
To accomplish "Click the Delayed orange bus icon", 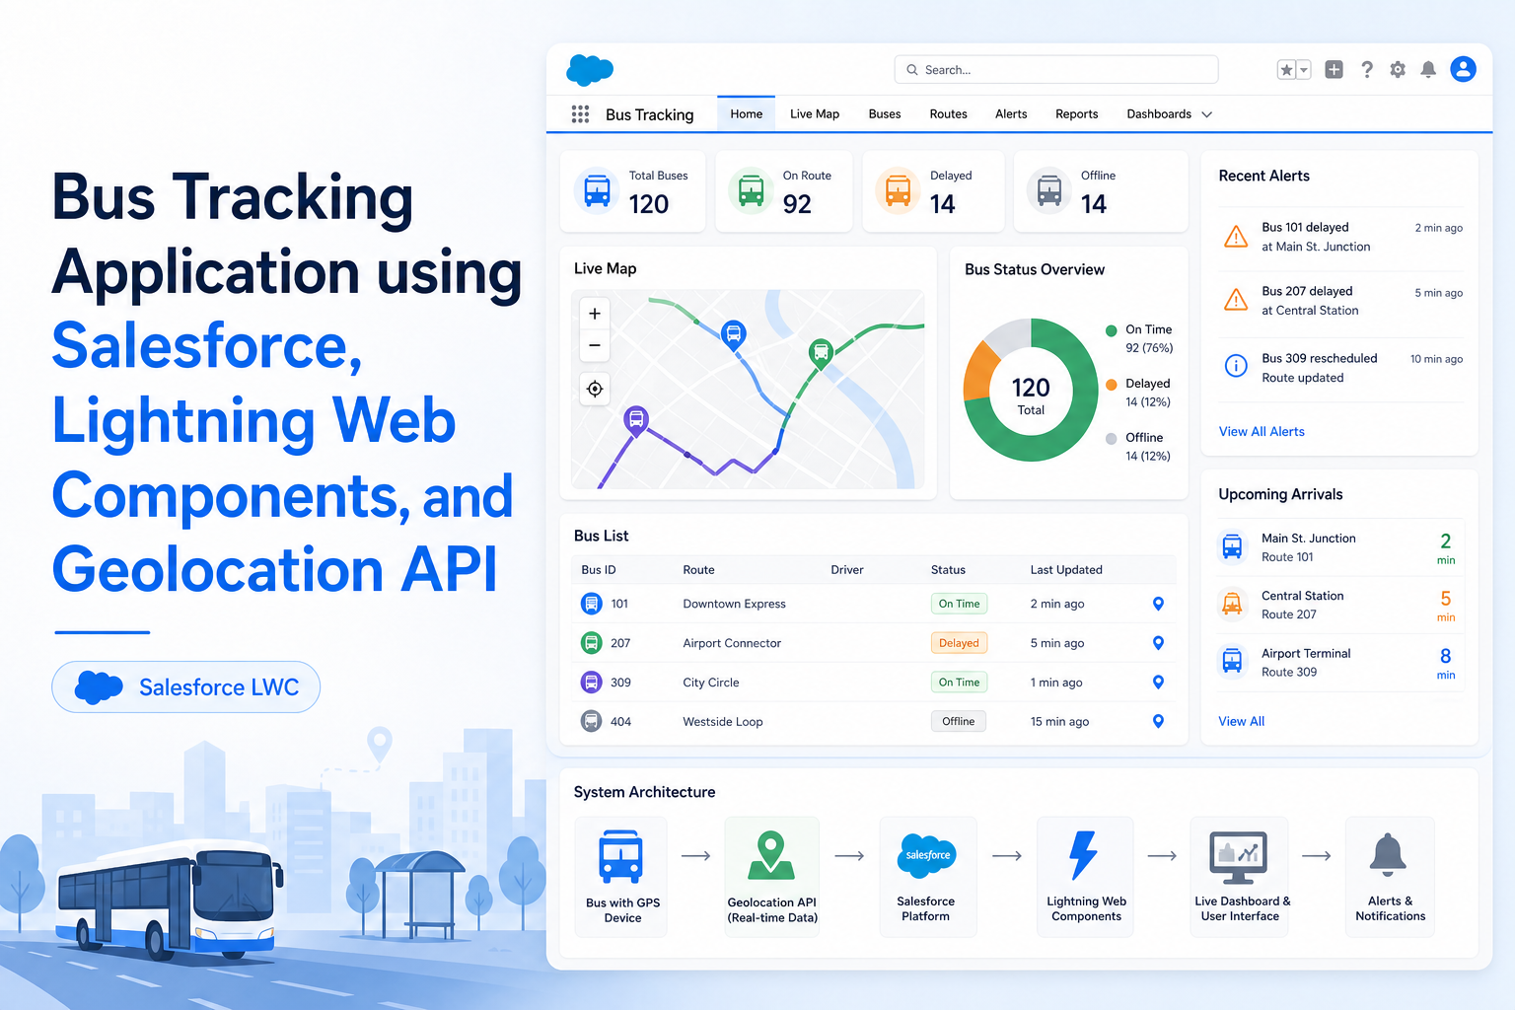I will pos(898,190).
